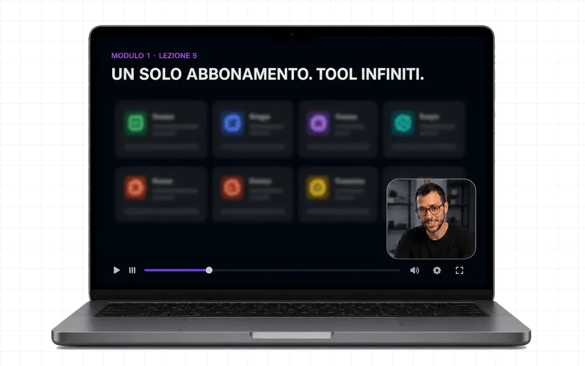Click the yellow tool icon
The height and width of the screenshot is (366, 585).
318,187
